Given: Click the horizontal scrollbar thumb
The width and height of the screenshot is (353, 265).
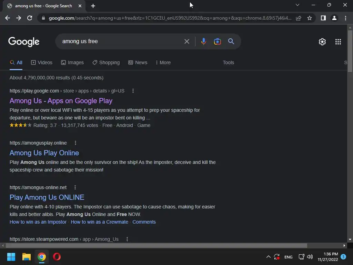Looking at the screenshot, I should click(156, 245).
